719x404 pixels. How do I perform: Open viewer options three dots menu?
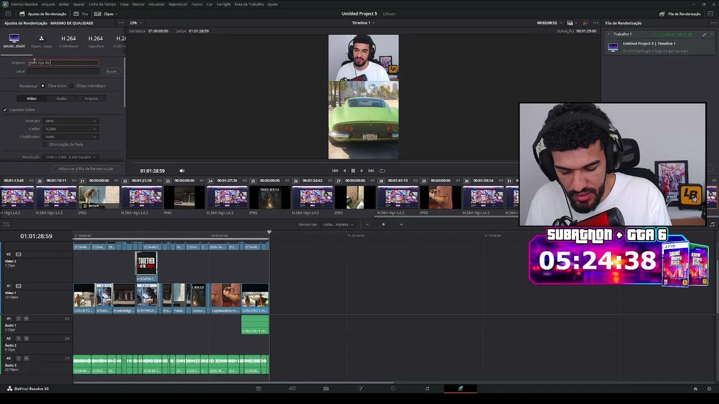[x=595, y=23]
